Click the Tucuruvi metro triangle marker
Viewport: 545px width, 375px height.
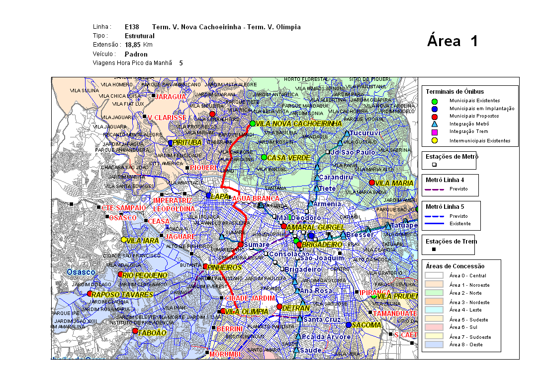point(347,133)
